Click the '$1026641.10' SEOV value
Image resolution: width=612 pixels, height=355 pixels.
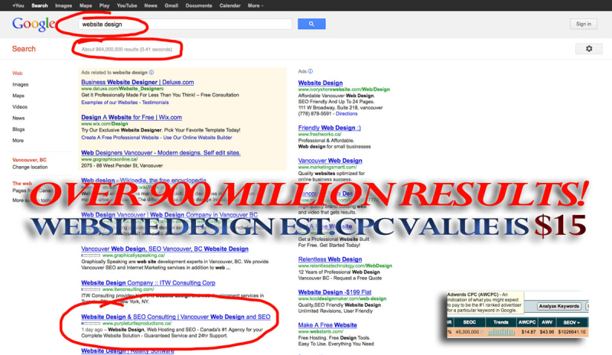[571, 332]
